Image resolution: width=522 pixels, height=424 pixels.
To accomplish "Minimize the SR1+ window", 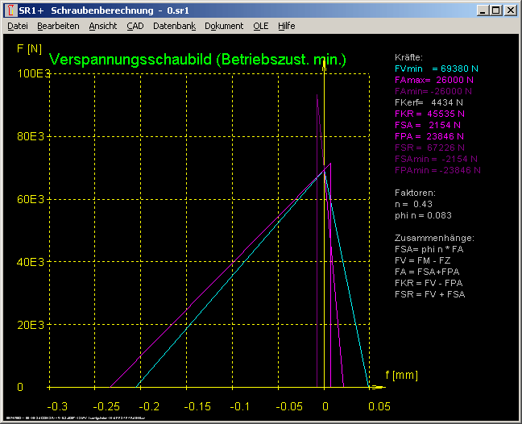I will click(x=482, y=10).
